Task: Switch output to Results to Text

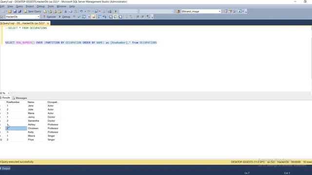Action: click(x=111, y=17)
